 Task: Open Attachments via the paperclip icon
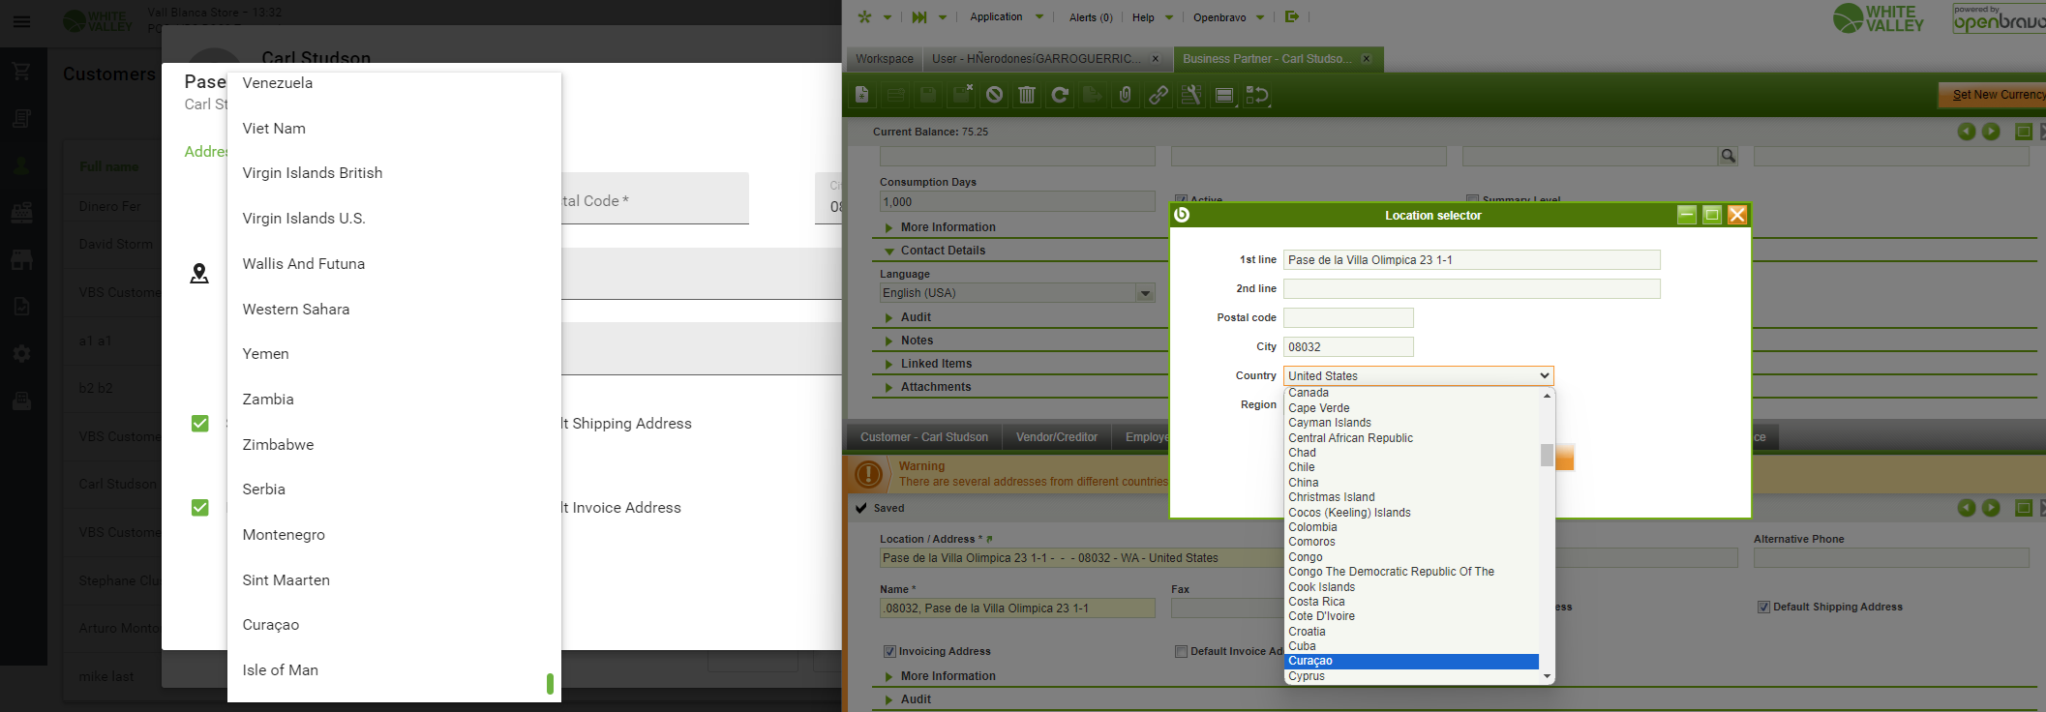point(1125,95)
